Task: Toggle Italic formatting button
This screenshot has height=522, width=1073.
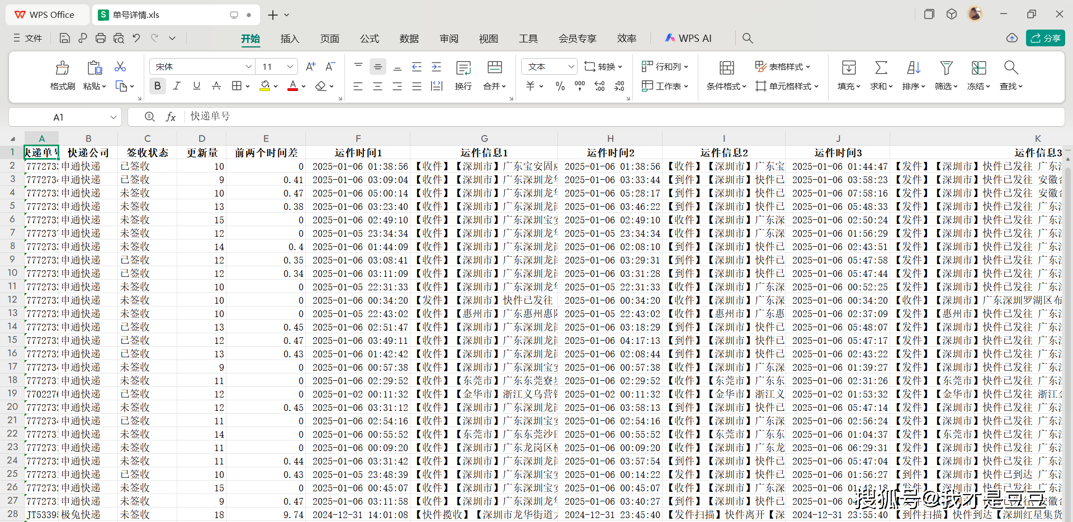Action: (x=177, y=86)
